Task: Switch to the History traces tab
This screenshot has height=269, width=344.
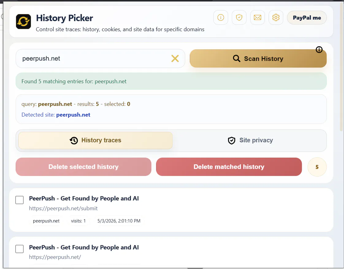Action: 95,140
